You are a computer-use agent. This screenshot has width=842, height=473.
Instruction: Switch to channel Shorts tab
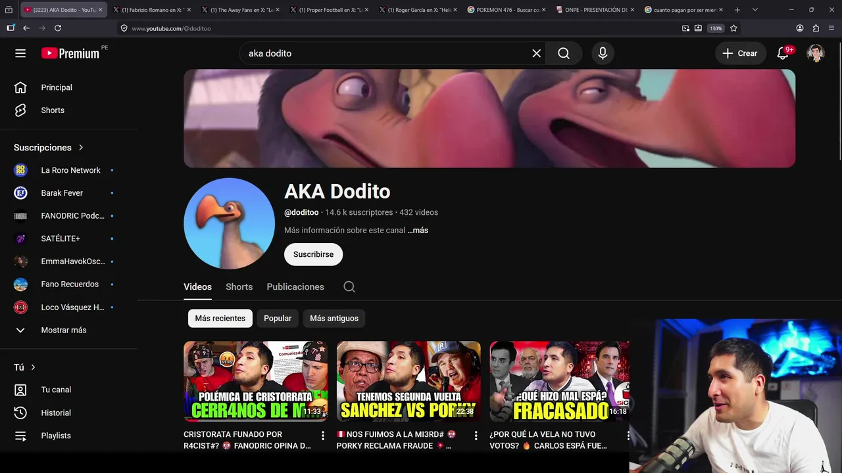click(x=239, y=287)
